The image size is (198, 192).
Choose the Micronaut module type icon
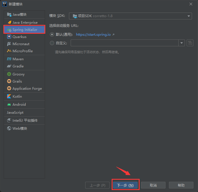(x=9, y=44)
